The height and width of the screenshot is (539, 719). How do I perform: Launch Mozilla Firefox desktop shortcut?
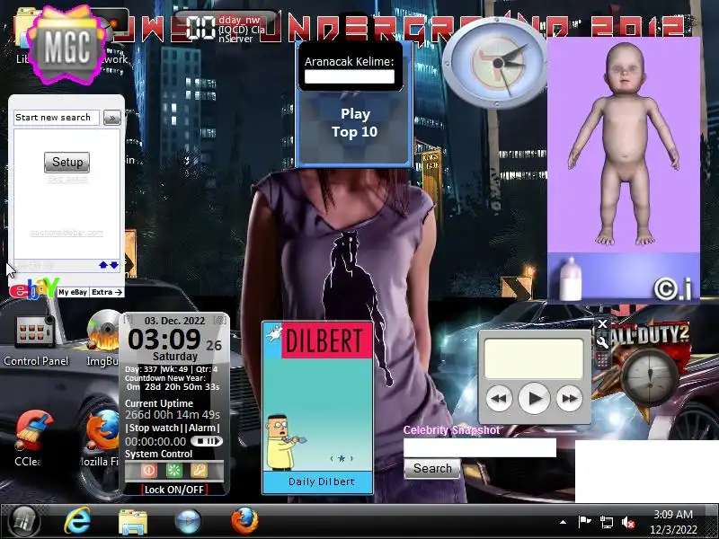101,437
